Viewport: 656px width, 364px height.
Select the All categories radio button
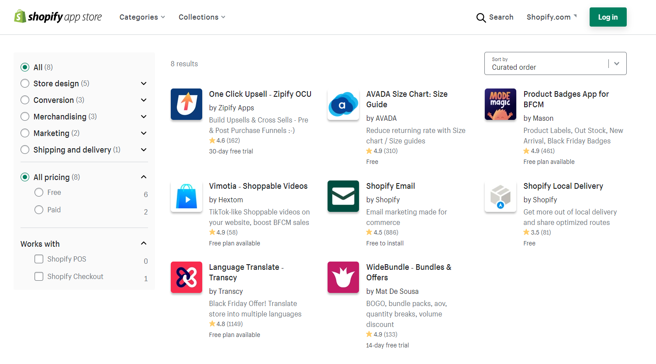pyautogui.click(x=25, y=67)
